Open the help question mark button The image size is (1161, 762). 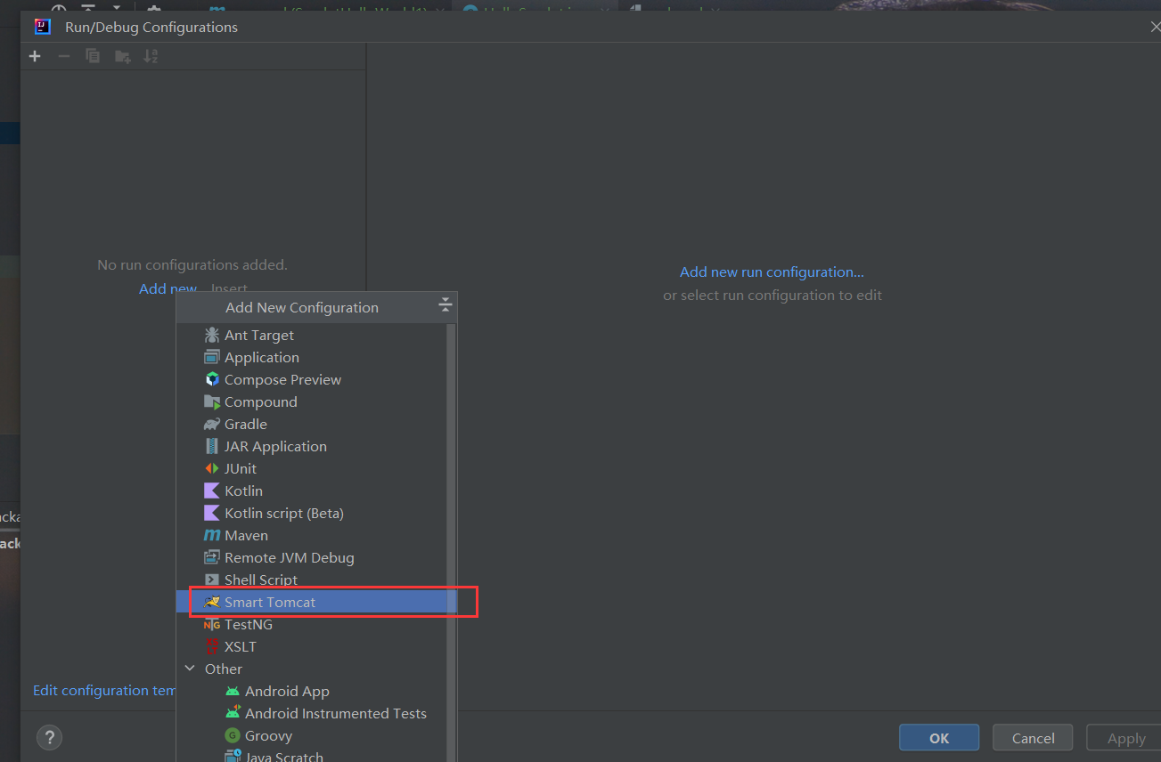49,737
